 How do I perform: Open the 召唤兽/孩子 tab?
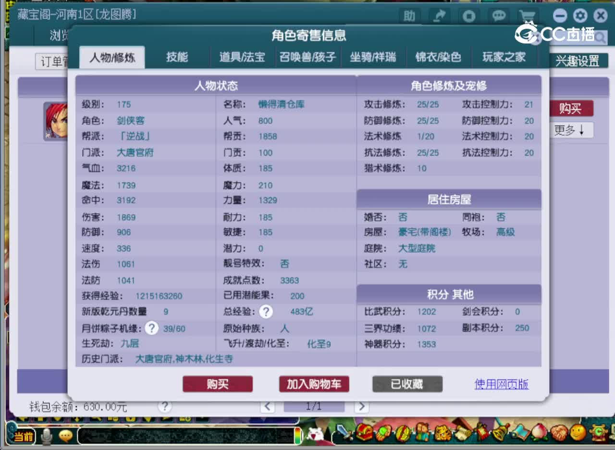[308, 56]
